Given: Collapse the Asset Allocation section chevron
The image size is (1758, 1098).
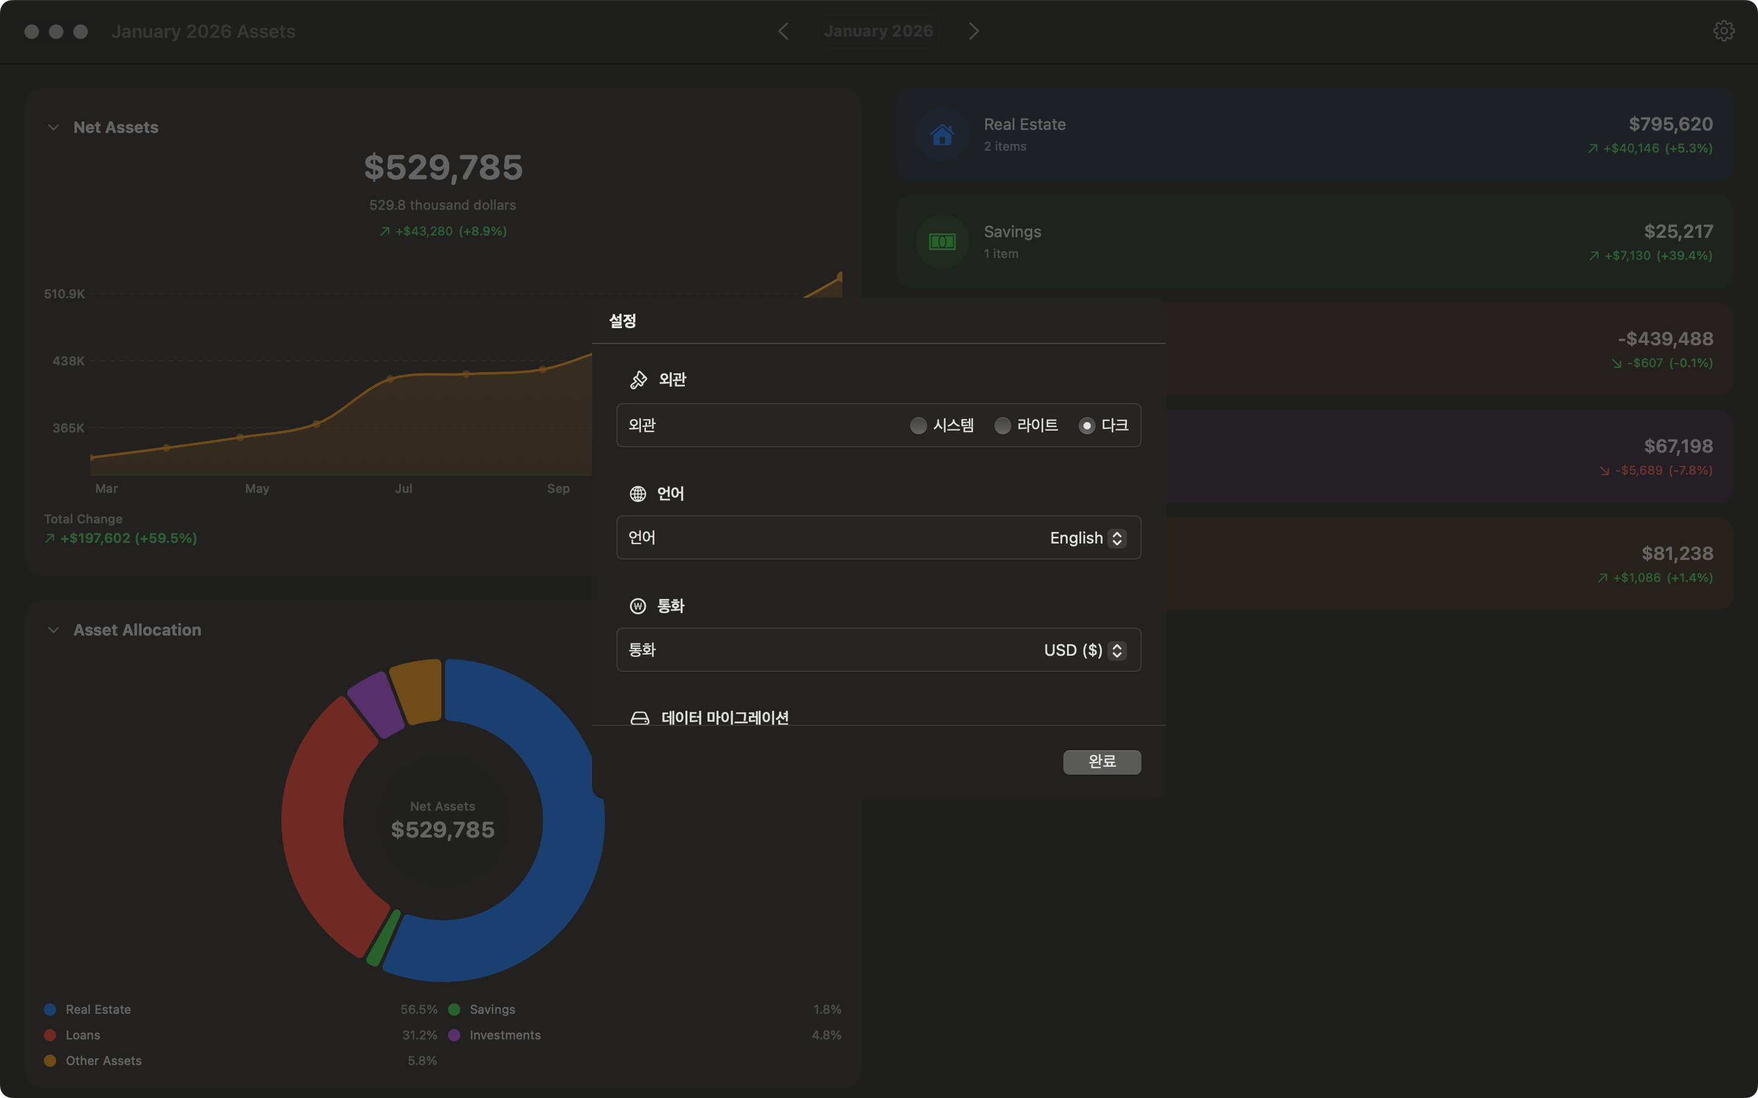Looking at the screenshot, I should 53,630.
